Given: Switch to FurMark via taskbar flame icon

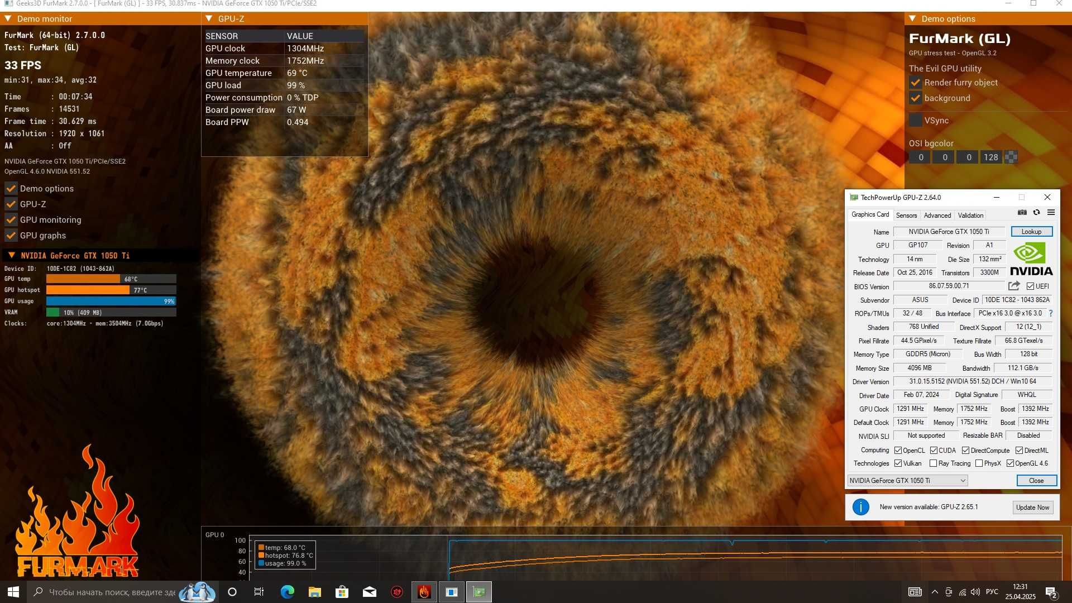Looking at the screenshot, I should 424,592.
